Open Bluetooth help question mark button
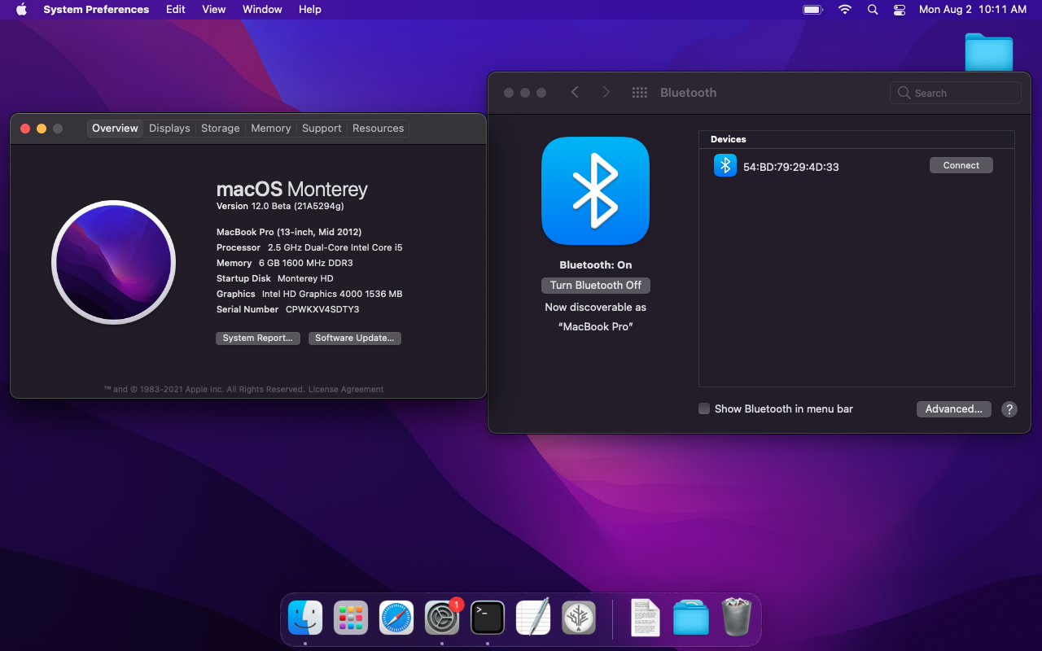 1009,409
